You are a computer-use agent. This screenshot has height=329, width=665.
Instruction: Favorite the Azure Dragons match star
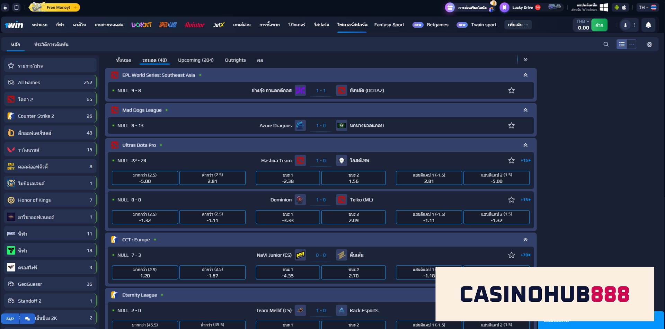tap(511, 125)
